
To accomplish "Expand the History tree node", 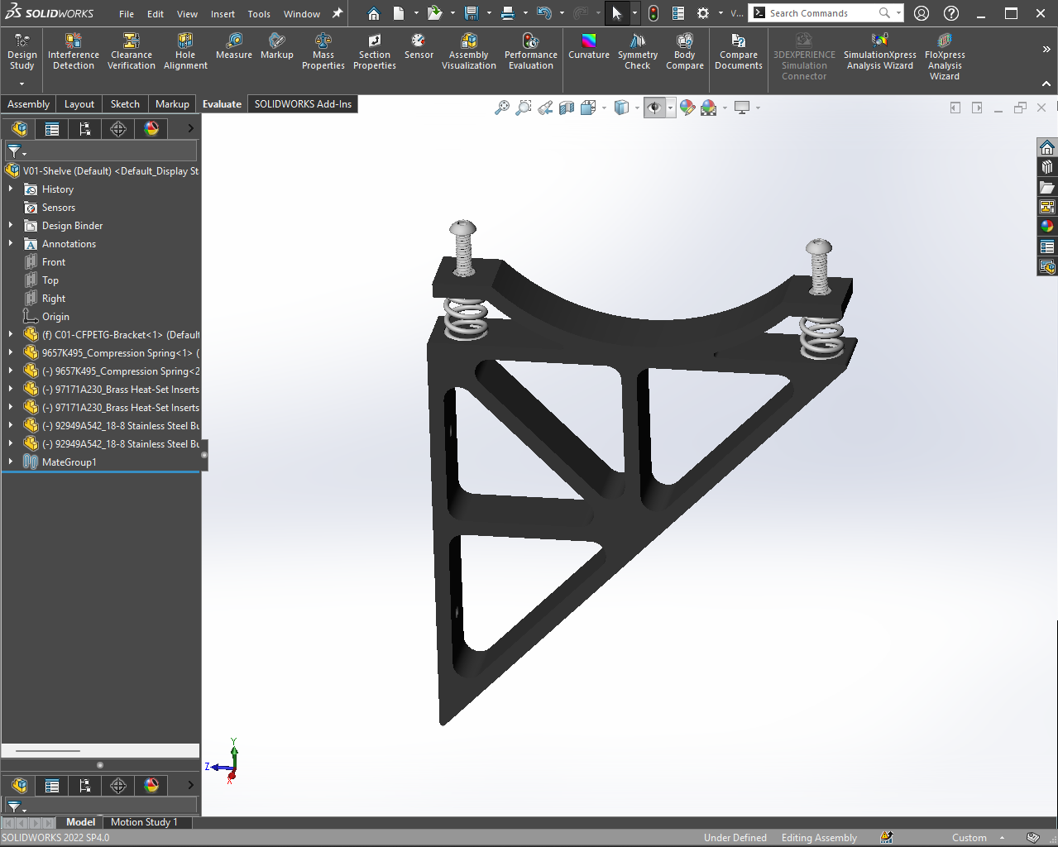I will [x=11, y=189].
